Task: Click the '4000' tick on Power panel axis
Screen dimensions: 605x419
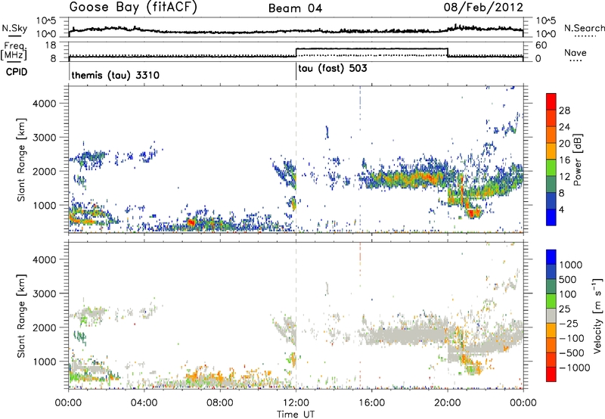Action: [45, 104]
